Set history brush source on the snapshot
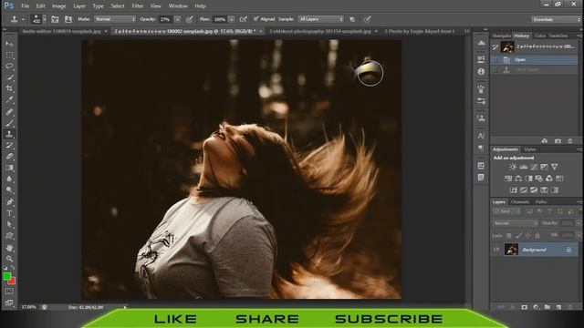This screenshot has height=328, width=584. [x=495, y=46]
